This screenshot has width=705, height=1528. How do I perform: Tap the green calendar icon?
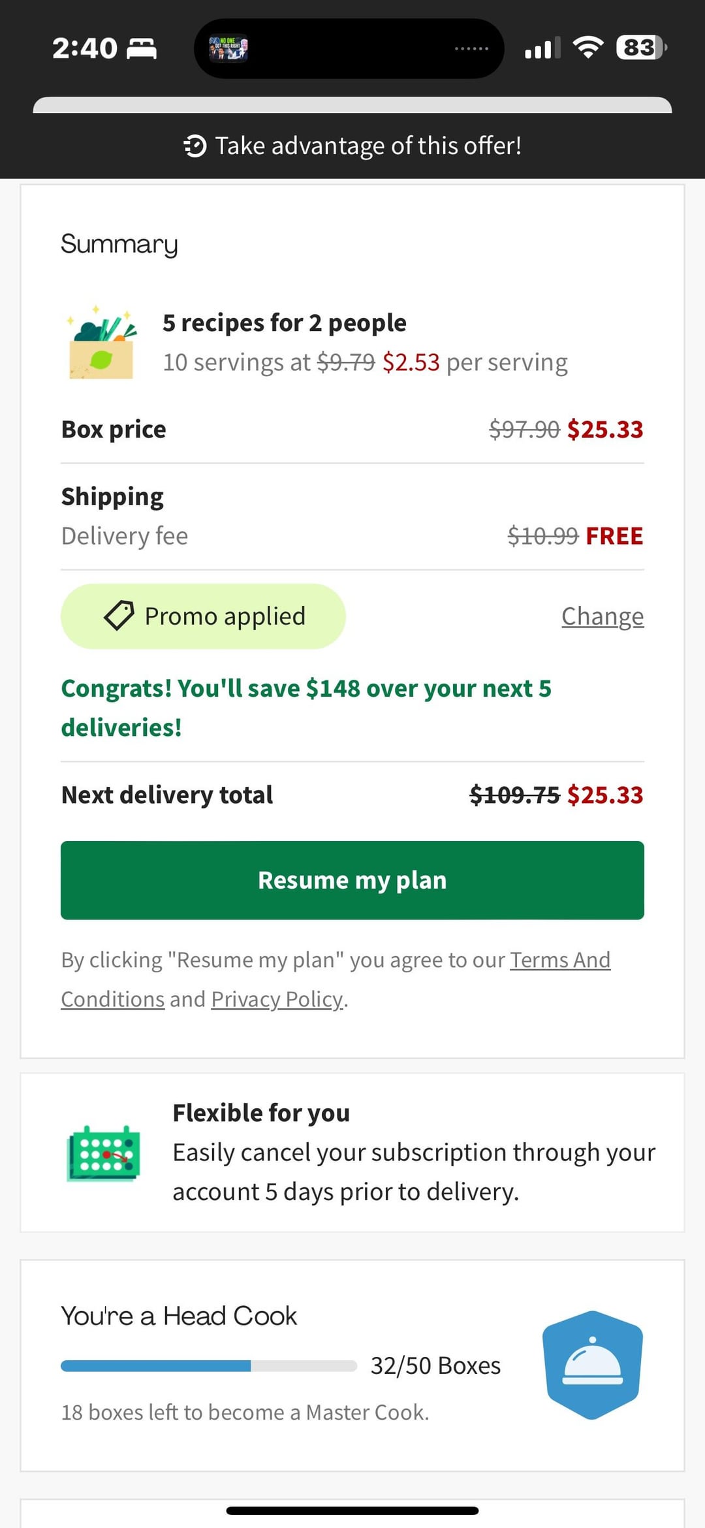click(x=103, y=1153)
